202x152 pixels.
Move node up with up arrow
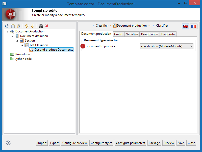pyautogui.click(x=27, y=26)
